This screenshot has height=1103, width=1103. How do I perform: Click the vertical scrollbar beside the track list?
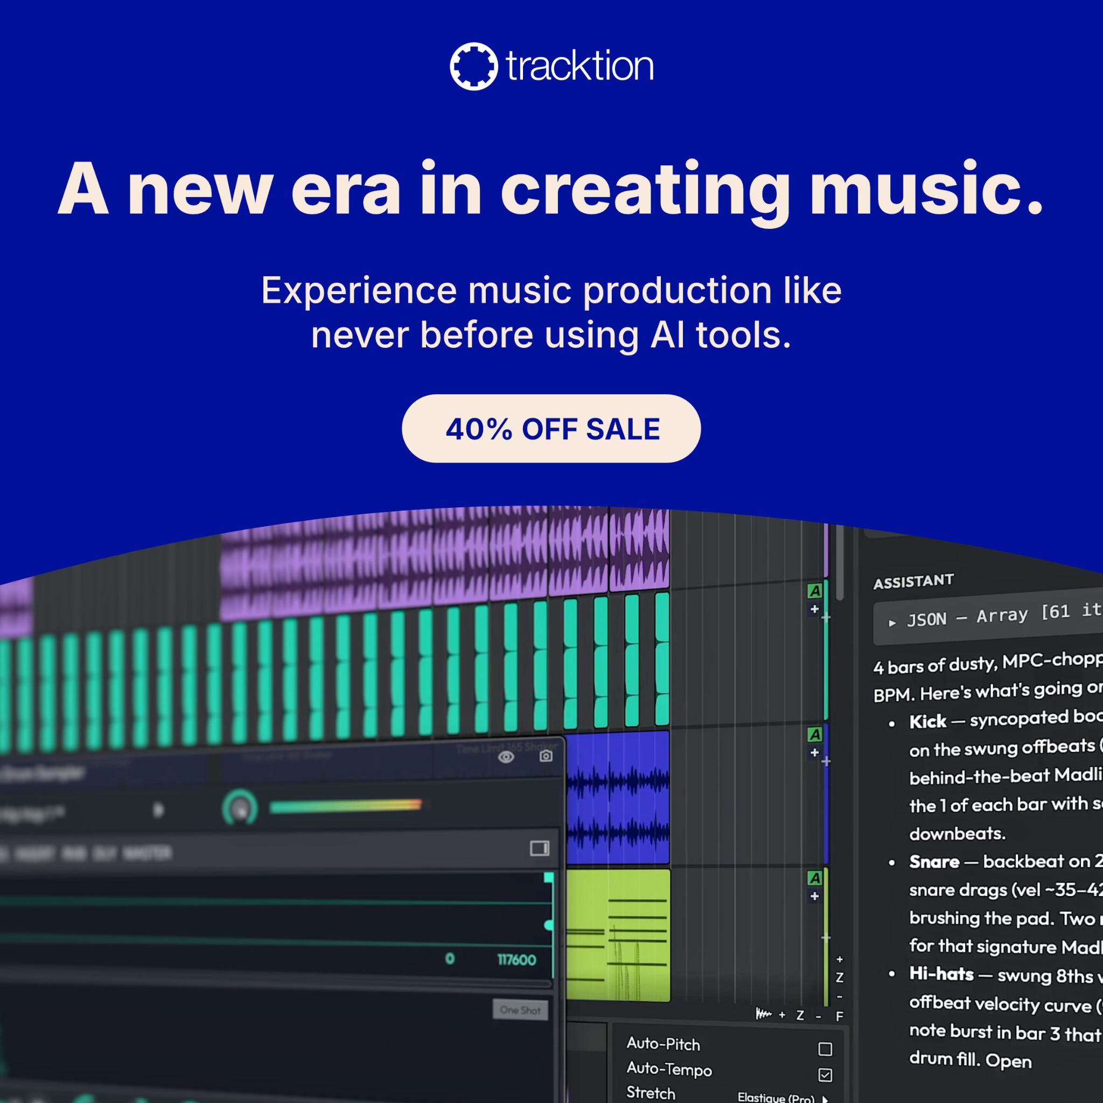[x=840, y=562]
